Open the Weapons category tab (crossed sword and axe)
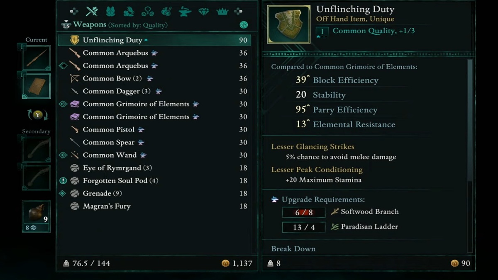The height and width of the screenshot is (280, 498). (x=92, y=12)
